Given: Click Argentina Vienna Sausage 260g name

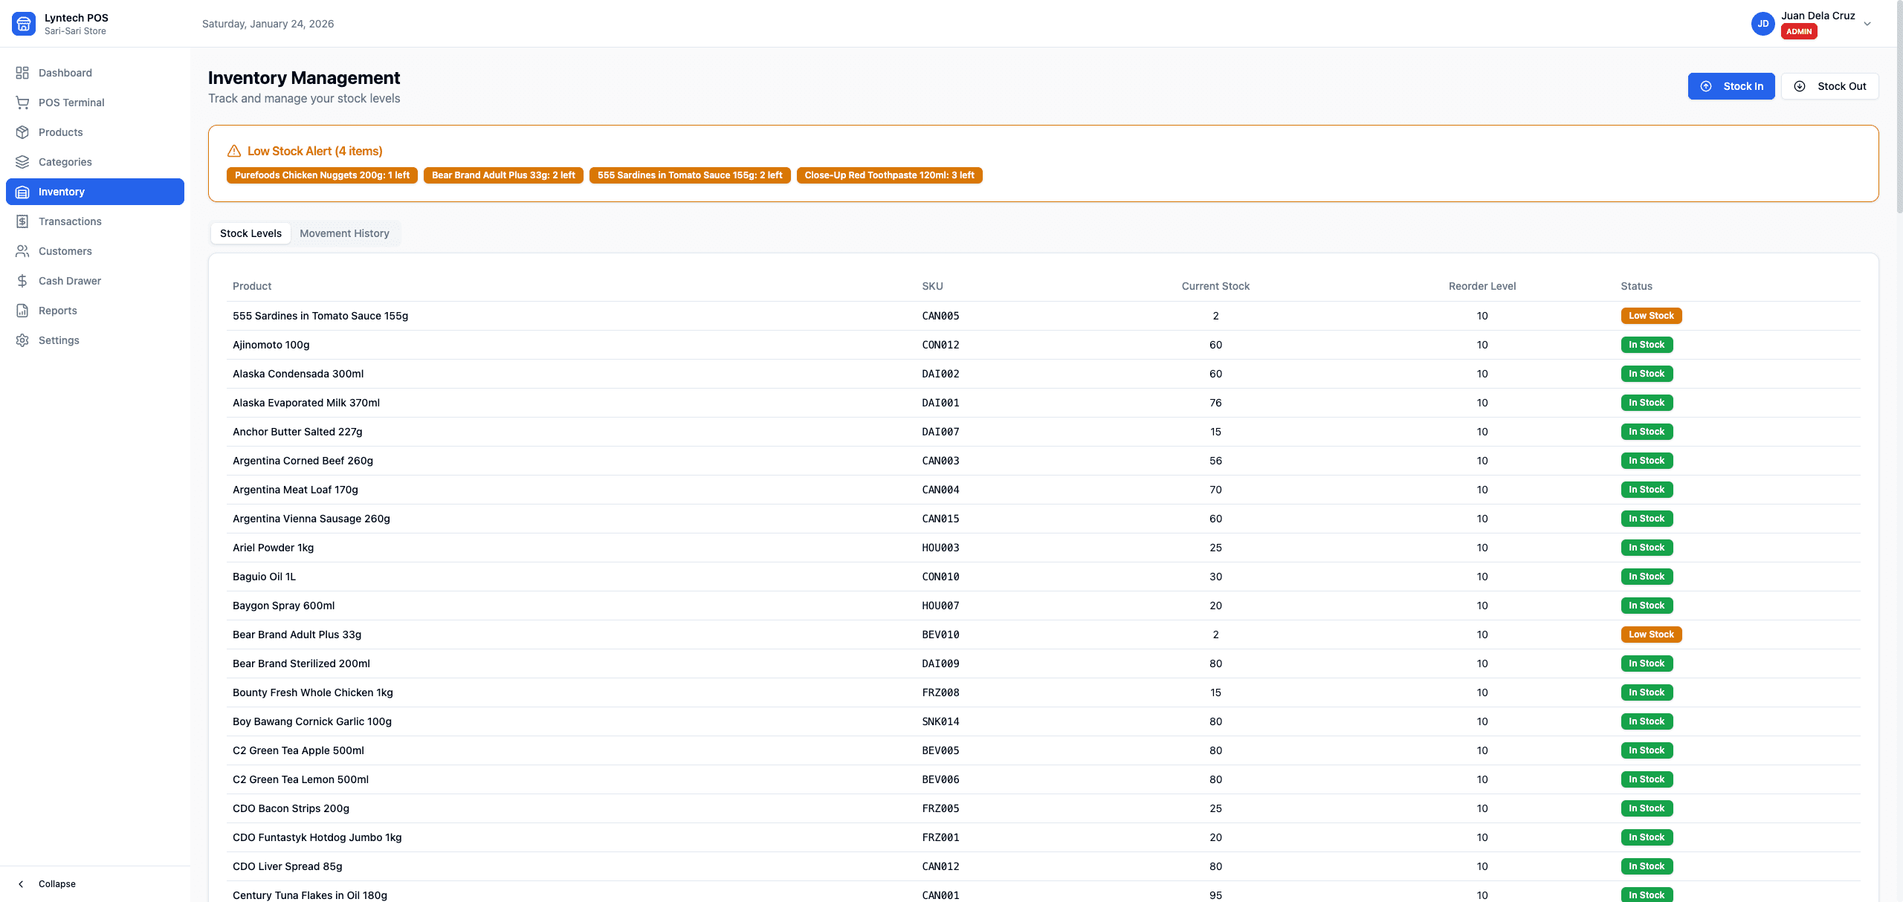Looking at the screenshot, I should pos(311,519).
